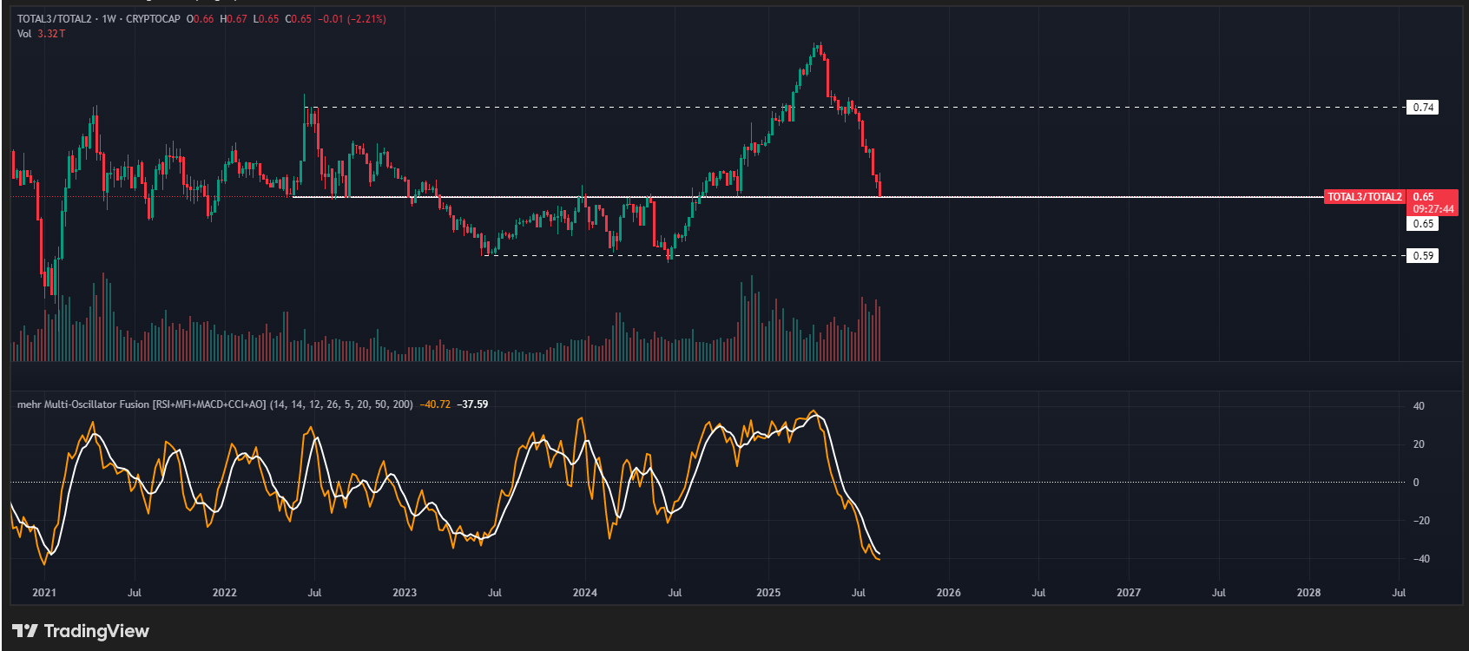The height and width of the screenshot is (651, 1469).
Task: Click the orange −40.72 oscillator value
Action: [435, 404]
